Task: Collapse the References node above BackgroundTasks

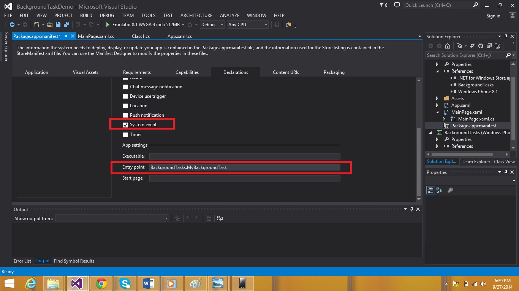Action: (x=437, y=71)
